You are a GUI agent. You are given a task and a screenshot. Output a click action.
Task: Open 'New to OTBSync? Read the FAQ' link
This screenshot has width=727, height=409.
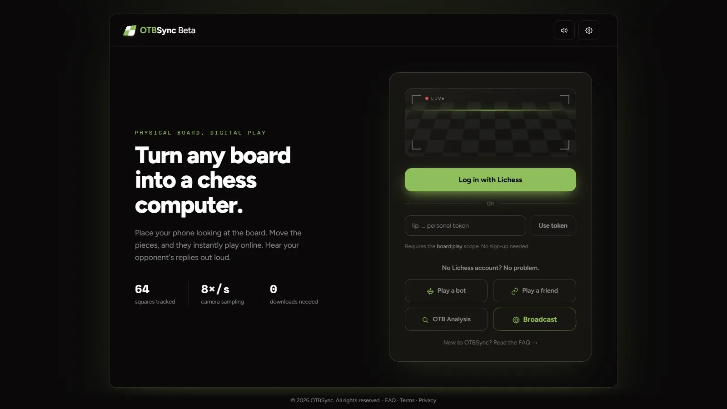pyautogui.click(x=490, y=343)
